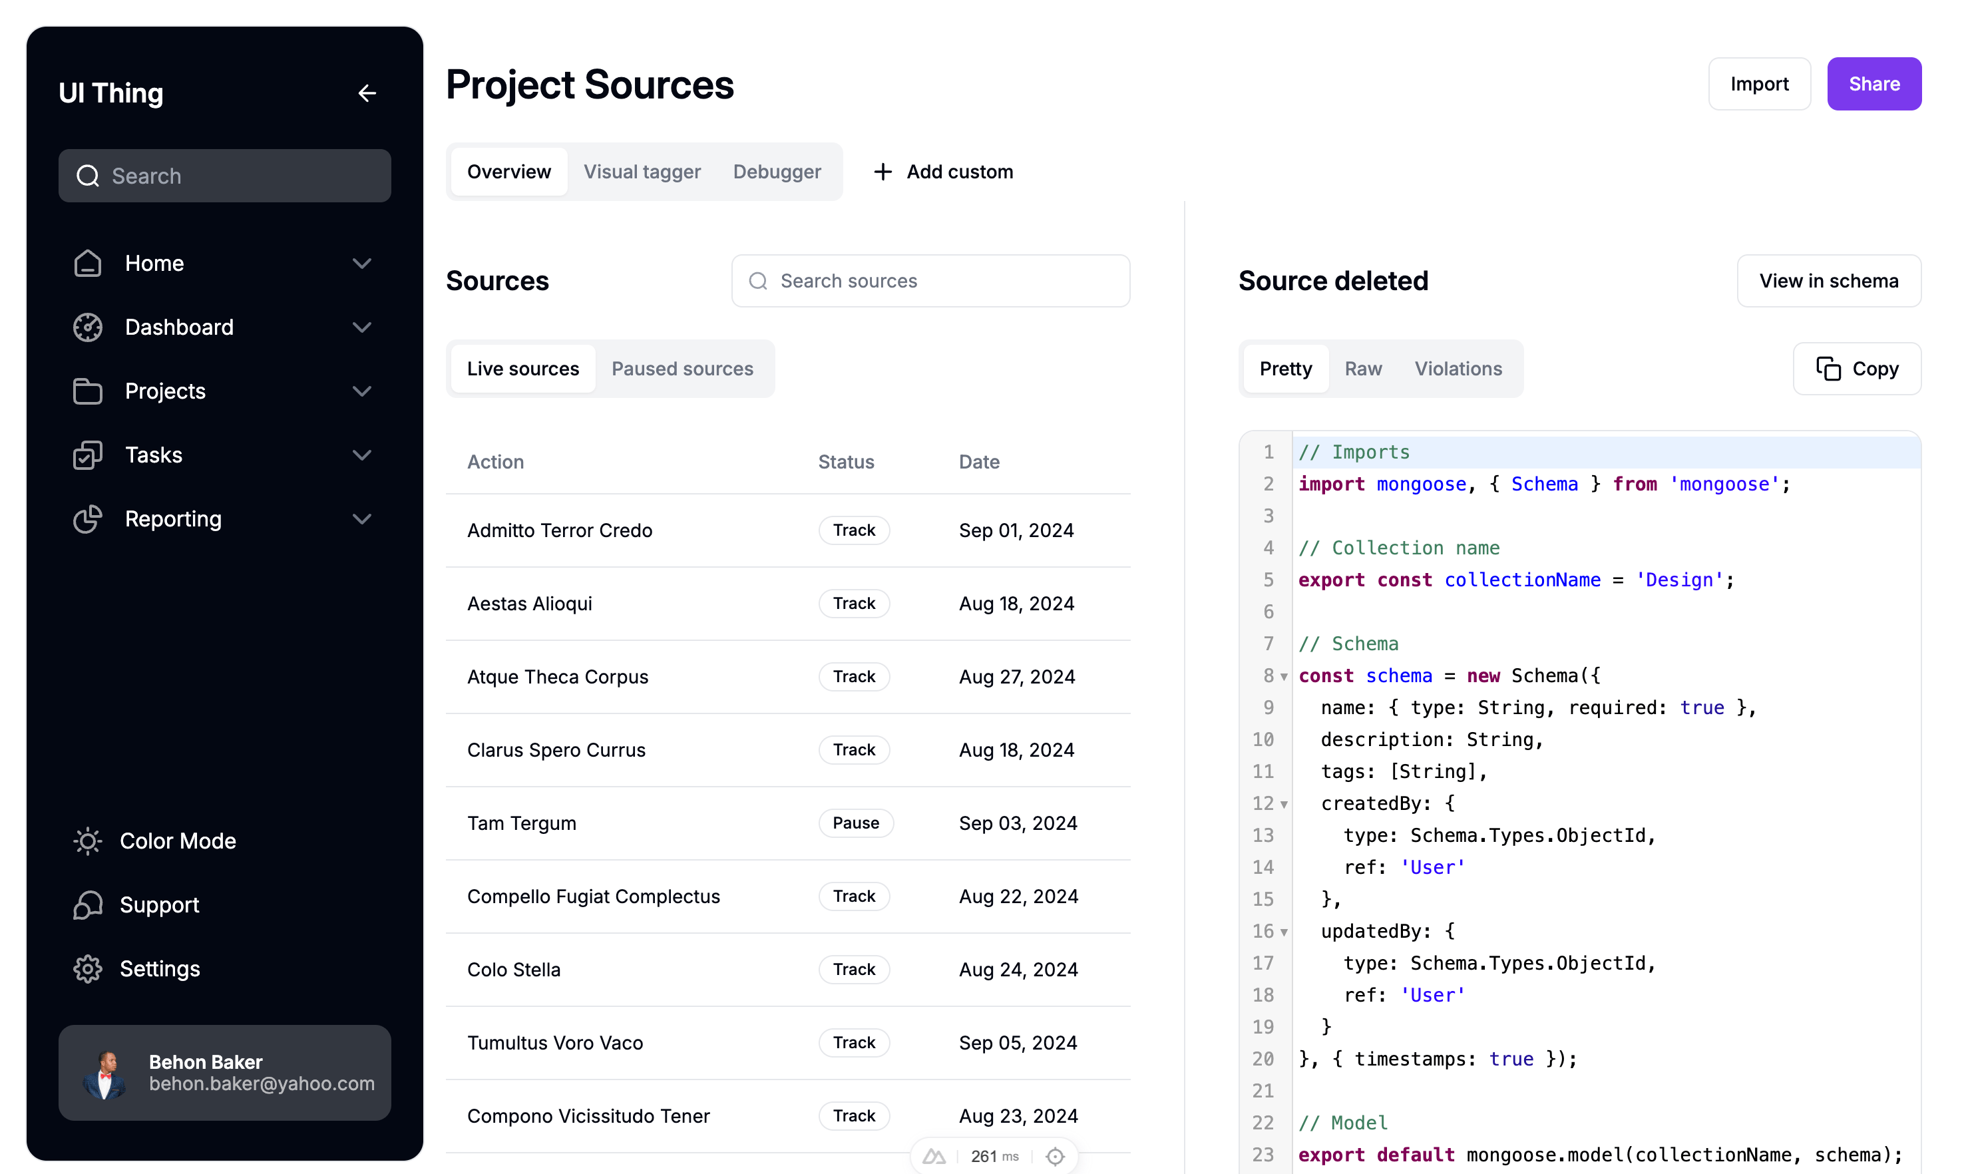
Task: Select the Visual tagger tab
Action: coord(642,170)
